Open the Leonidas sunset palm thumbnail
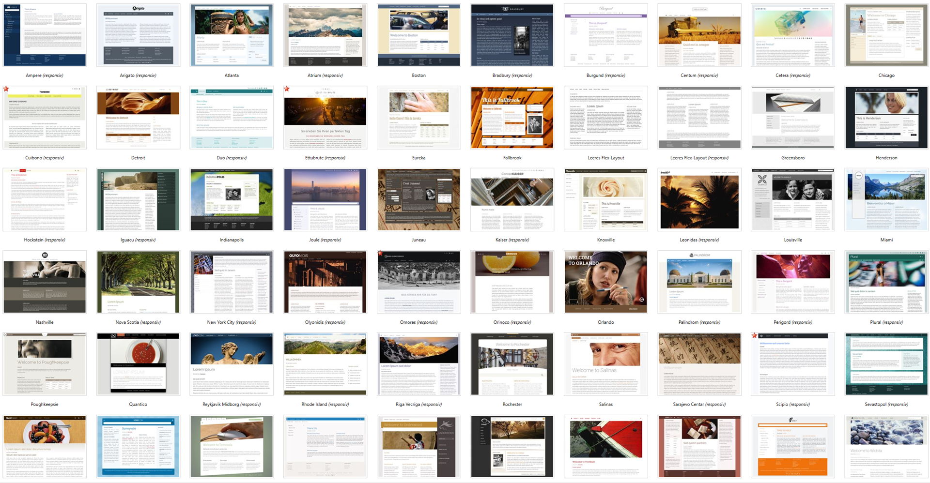The width and height of the screenshot is (930, 483). coord(699,199)
